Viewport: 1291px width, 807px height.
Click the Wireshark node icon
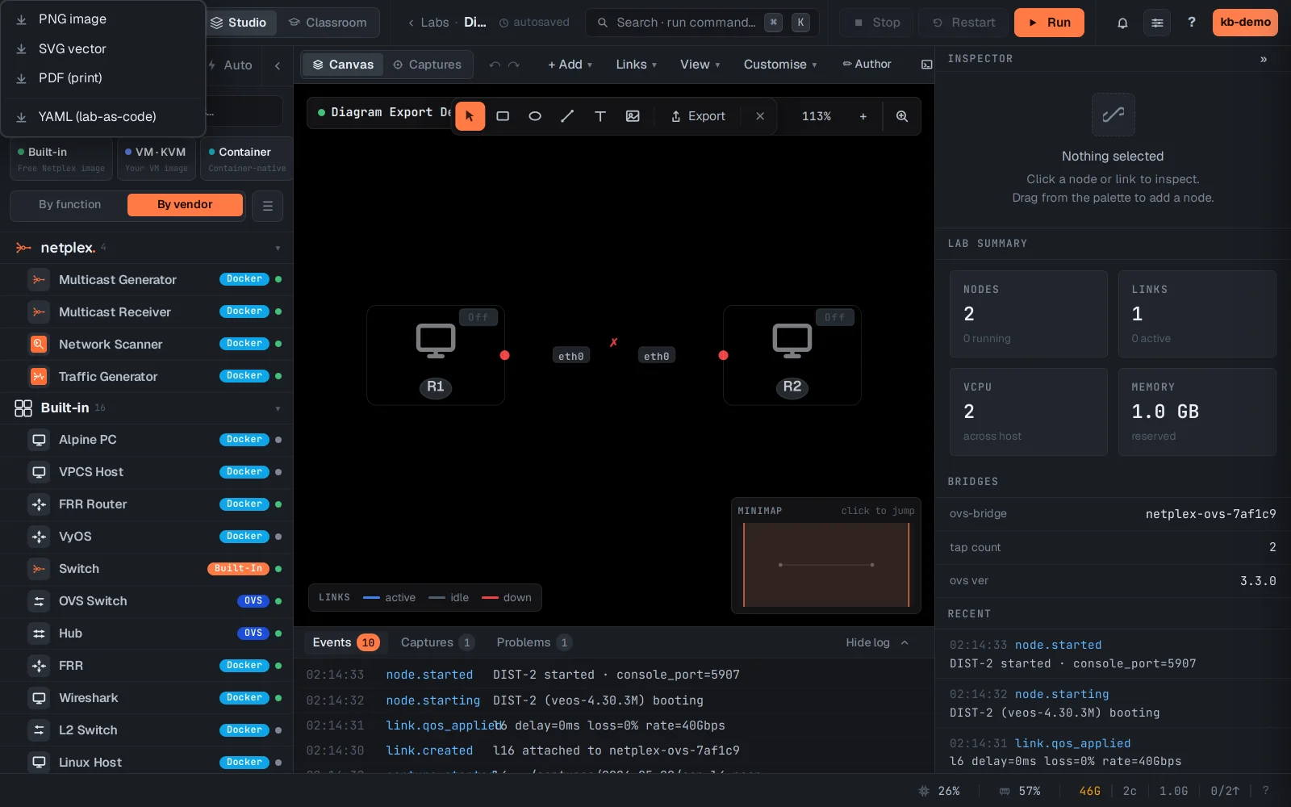pos(39,698)
